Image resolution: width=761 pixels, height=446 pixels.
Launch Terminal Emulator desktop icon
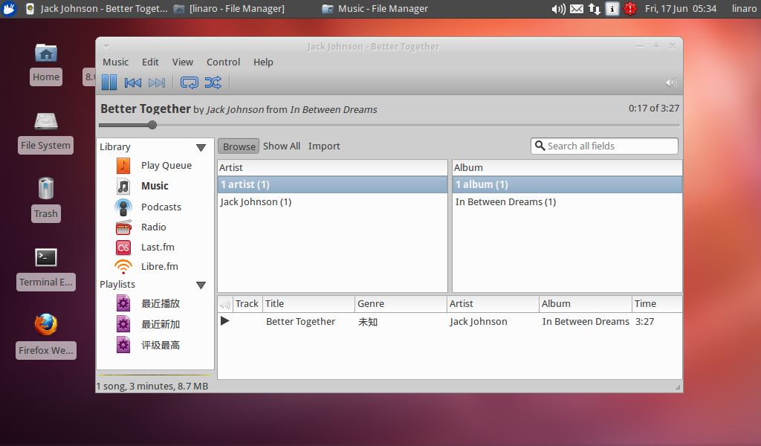pyautogui.click(x=46, y=258)
